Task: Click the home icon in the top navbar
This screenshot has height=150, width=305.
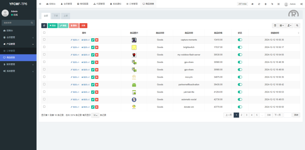Action: click(253, 4)
